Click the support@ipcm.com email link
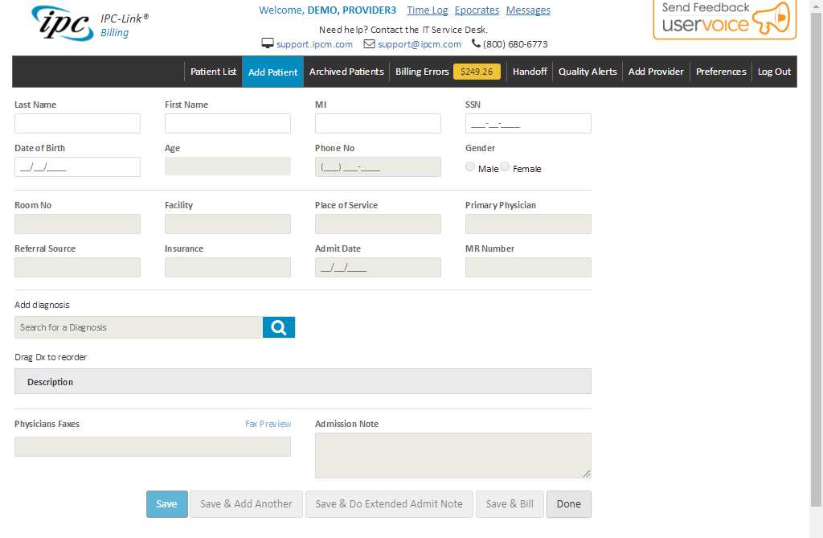Image resolution: width=823 pixels, height=538 pixels. (x=419, y=44)
